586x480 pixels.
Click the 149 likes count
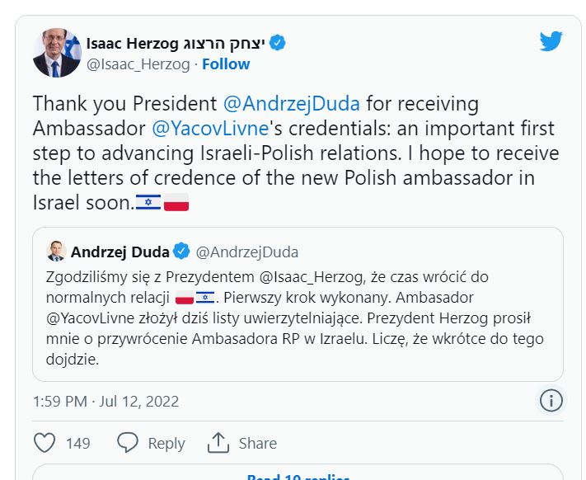coord(77,443)
